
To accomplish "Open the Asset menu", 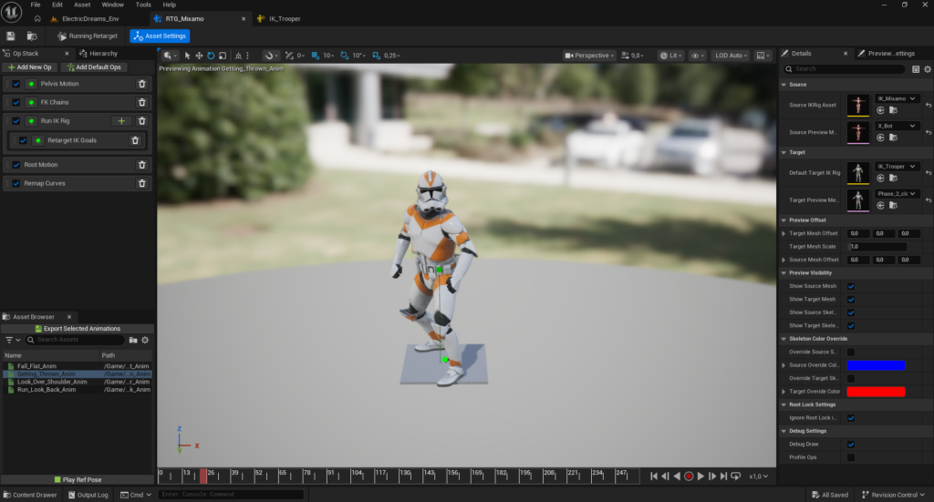I will point(82,5).
